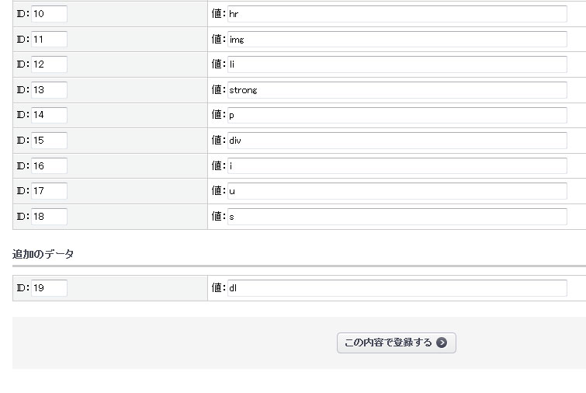Select the ID field containing 13
The width and height of the screenshot is (586, 393).
click(49, 90)
